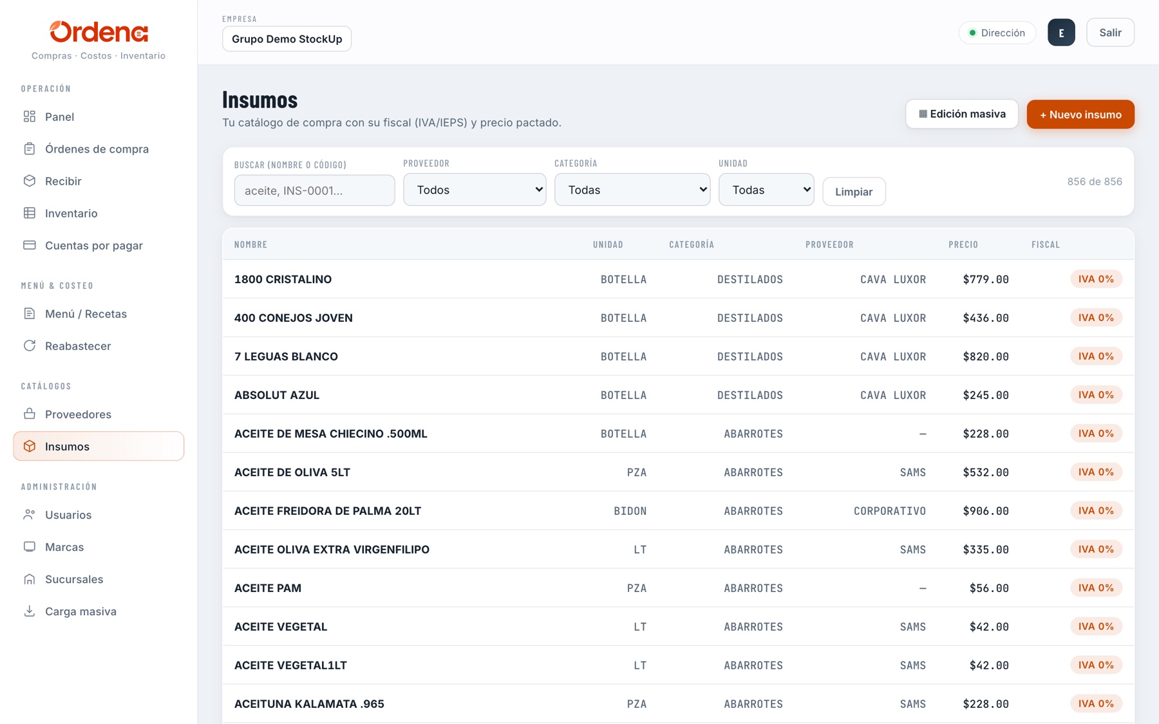The width and height of the screenshot is (1159, 724).
Task: Open the user avatar E
Action: pos(1061,32)
